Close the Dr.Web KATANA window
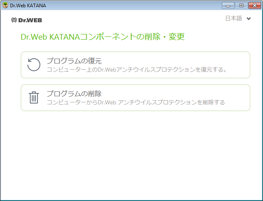 pyautogui.click(x=255, y=6)
